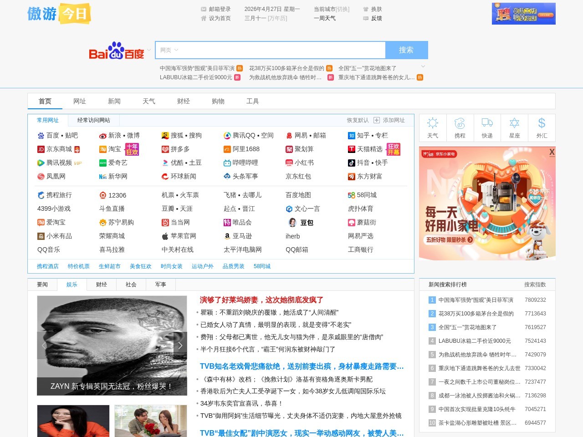This screenshot has height=437, width=583.
Task: Switch to the 新闻 navigation tab
Action: [114, 101]
